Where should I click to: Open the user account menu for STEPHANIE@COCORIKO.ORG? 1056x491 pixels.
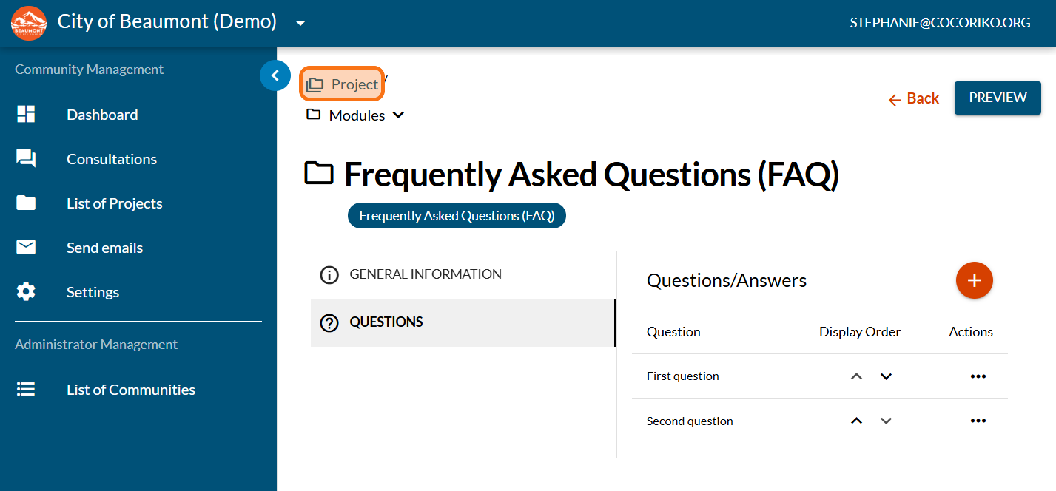point(940,23)
